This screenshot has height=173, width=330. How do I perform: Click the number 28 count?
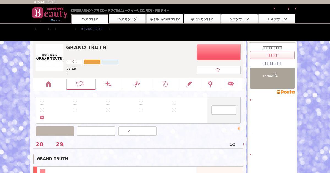click(40, 144)
